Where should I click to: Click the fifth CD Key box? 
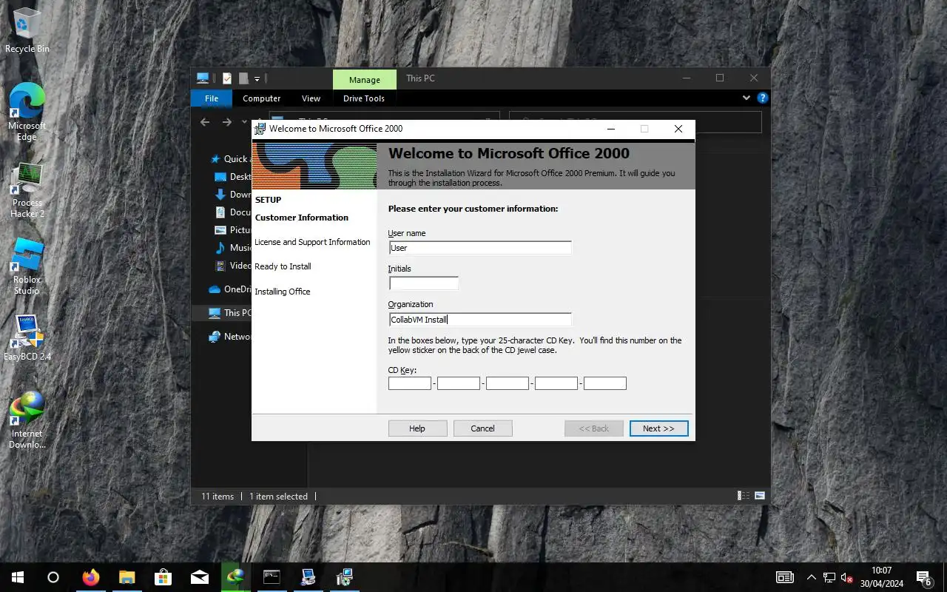605,383
